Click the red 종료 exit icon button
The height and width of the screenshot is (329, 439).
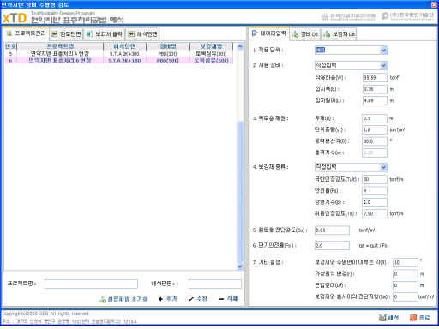point(419,318)
